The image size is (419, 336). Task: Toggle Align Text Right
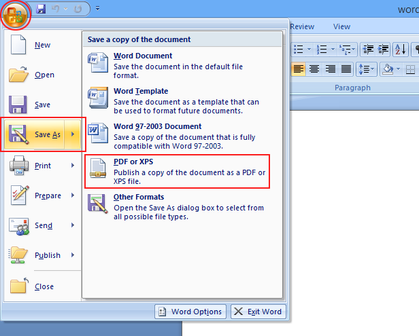tap(331, 69)
